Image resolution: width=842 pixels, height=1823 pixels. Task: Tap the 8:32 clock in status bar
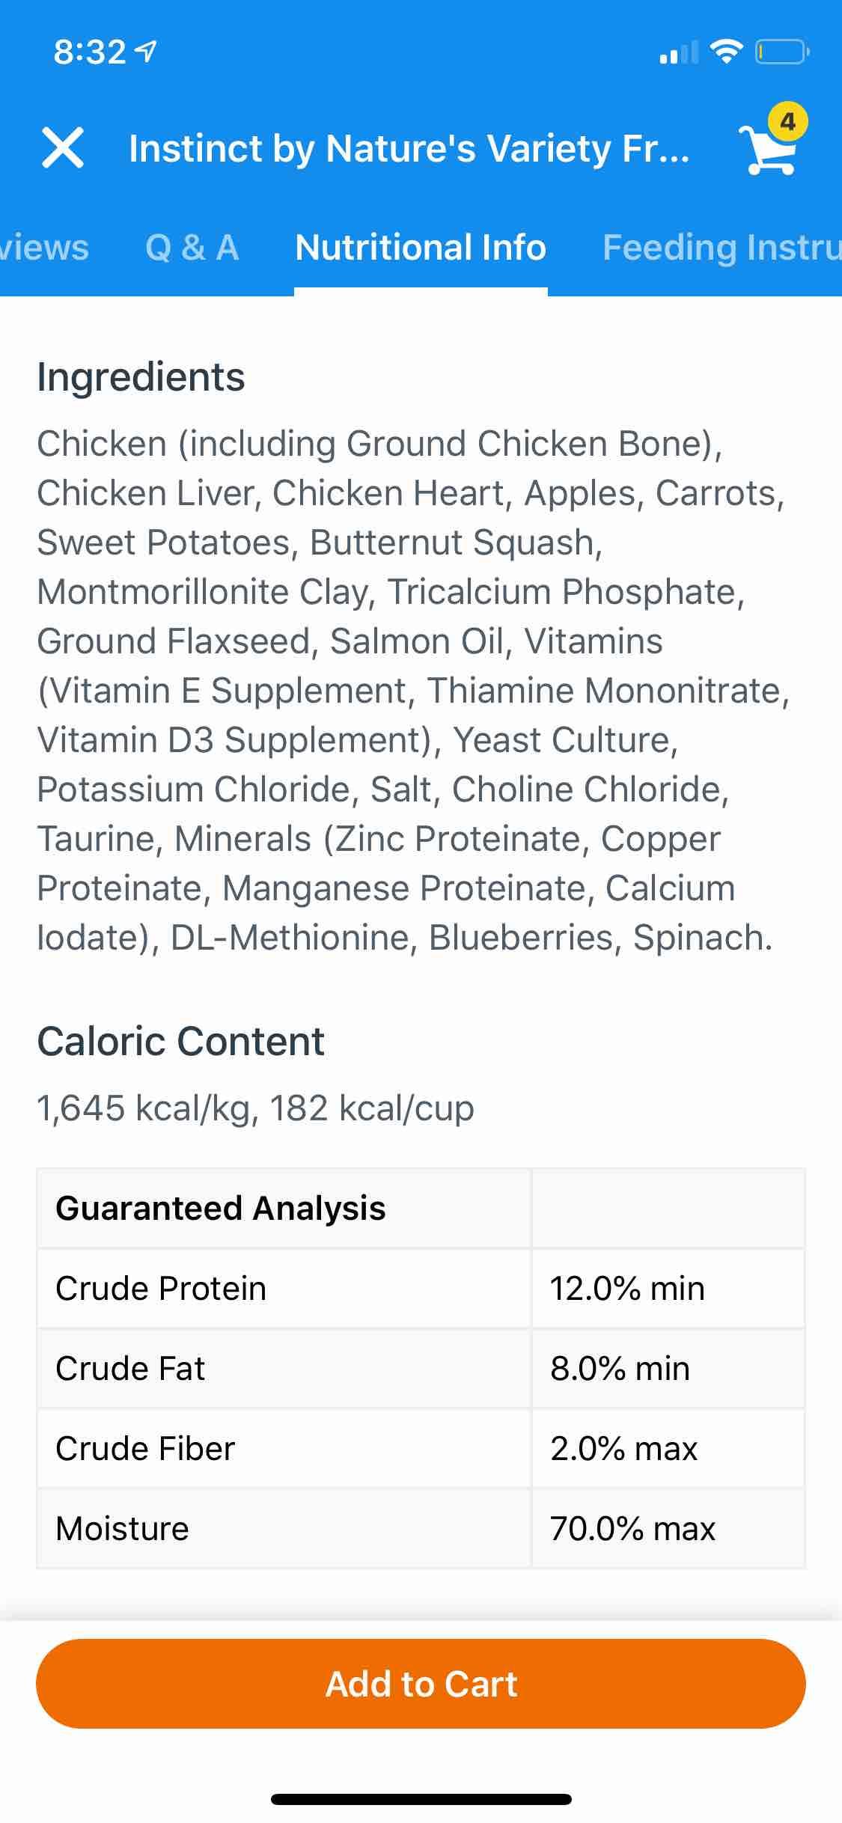pos(90,52)
